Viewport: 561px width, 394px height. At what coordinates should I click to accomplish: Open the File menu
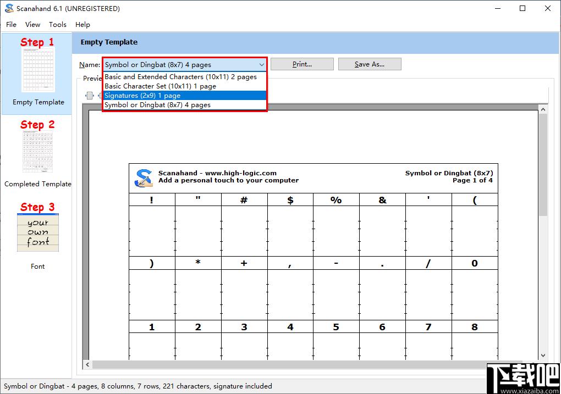coord(11,24)
